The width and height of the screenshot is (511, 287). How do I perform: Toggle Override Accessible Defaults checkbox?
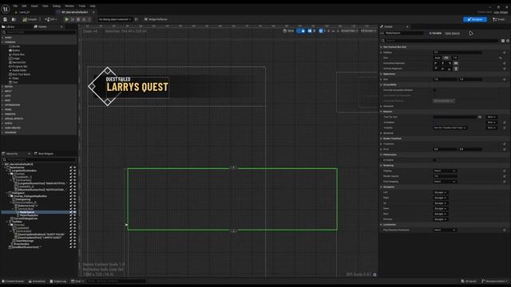[x=434, y=90]
